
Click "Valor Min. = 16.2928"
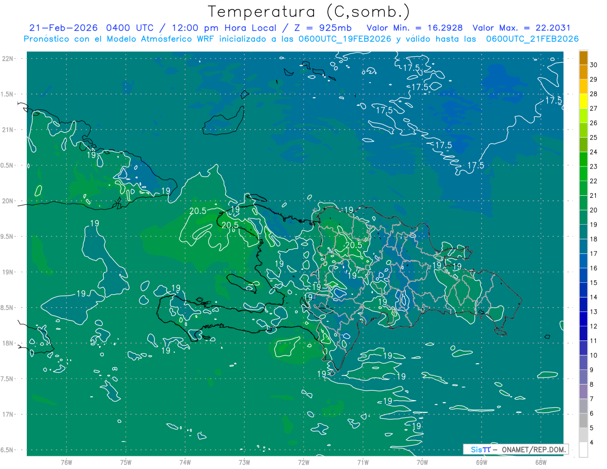[414, 28]
